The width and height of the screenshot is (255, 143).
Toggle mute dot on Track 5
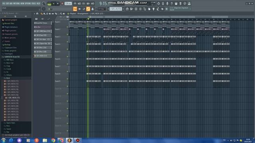(x=67, y=57)
